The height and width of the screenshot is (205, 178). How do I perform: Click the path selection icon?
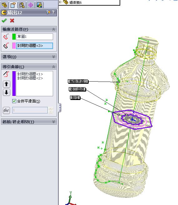point(6,46)
